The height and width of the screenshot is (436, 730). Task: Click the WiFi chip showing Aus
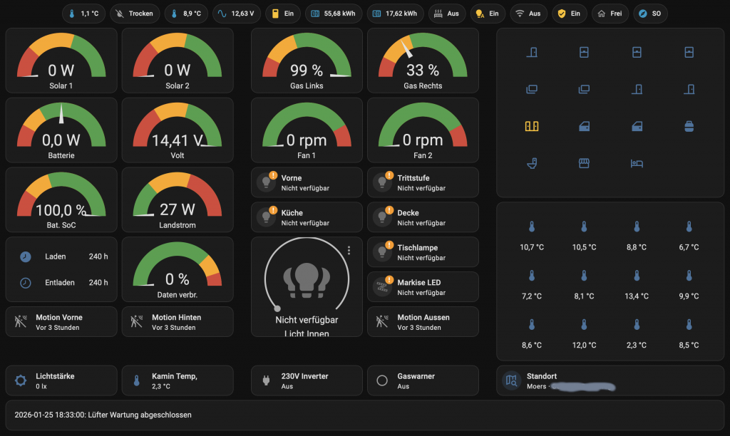(x=529, y=14)
